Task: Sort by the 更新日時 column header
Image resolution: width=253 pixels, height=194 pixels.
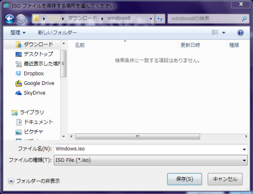Action: tap(190, 45)
